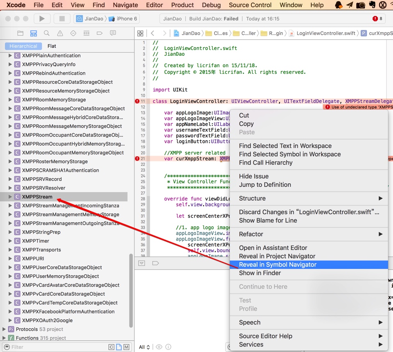Screen dimensions: 393x352
Task: Click the iPhone 6 destination selector
Action: (x=123, y=18)
